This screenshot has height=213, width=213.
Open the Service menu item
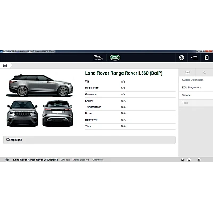(186, 95)
